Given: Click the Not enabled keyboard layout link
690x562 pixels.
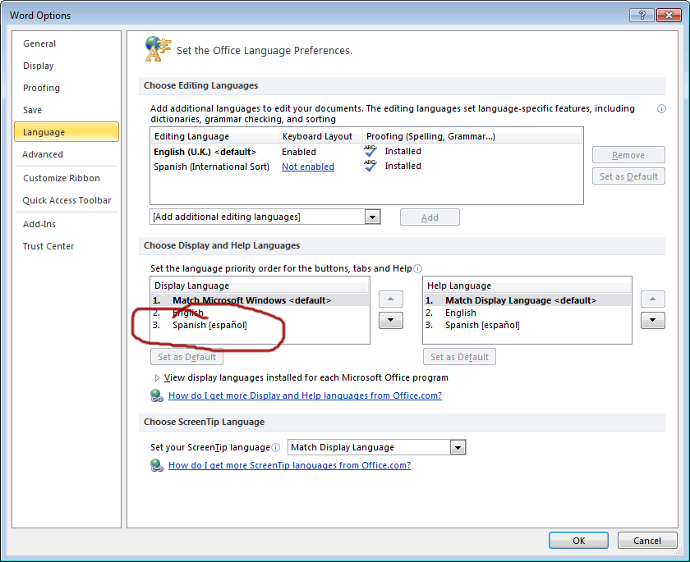Looking at the screenshot, I should click(x=307, y=165).
